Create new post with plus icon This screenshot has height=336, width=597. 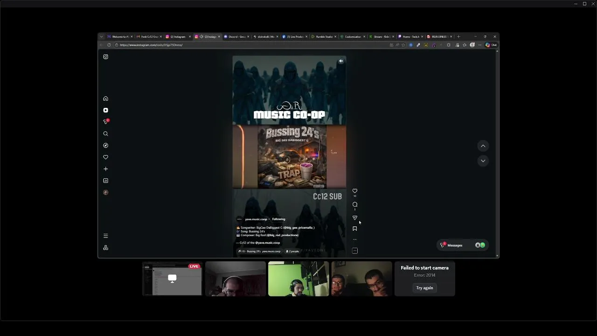(105, 169)
